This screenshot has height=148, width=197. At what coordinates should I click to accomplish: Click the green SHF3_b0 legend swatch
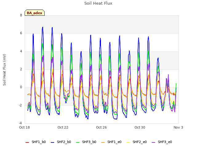click(78, 142)
